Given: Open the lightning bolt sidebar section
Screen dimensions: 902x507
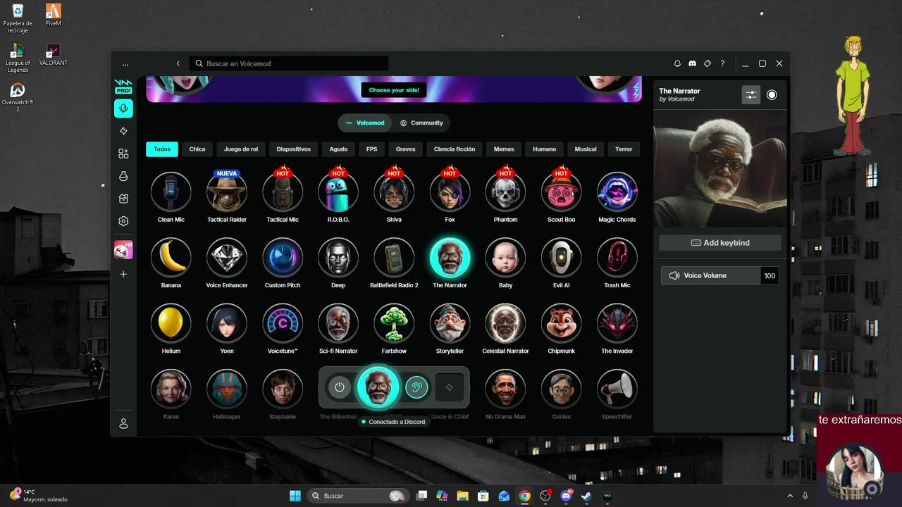Looking at the screenshot, I should (123, 131).
